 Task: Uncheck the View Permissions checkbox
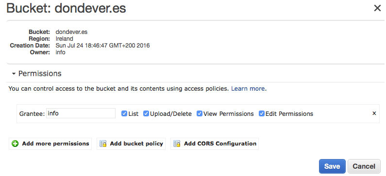point(200,113)
